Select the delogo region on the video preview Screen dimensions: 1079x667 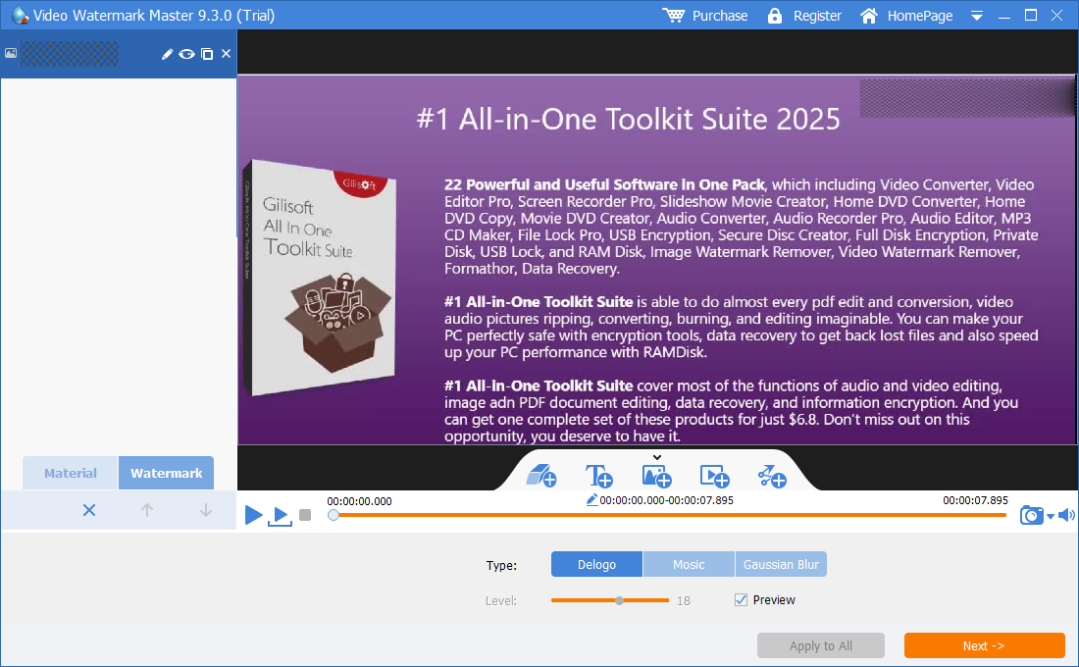[966, 98]
